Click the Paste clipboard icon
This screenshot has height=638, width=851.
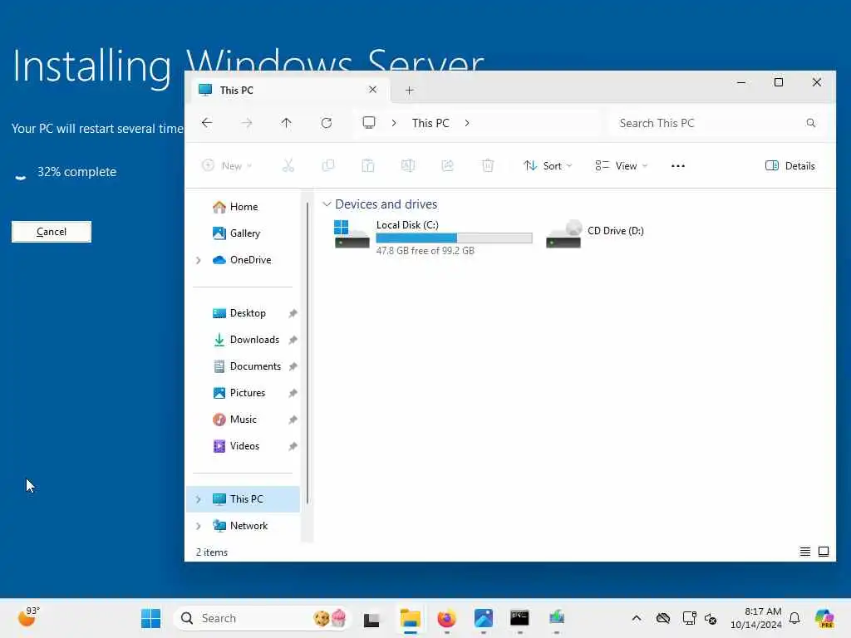click(368, 165)
